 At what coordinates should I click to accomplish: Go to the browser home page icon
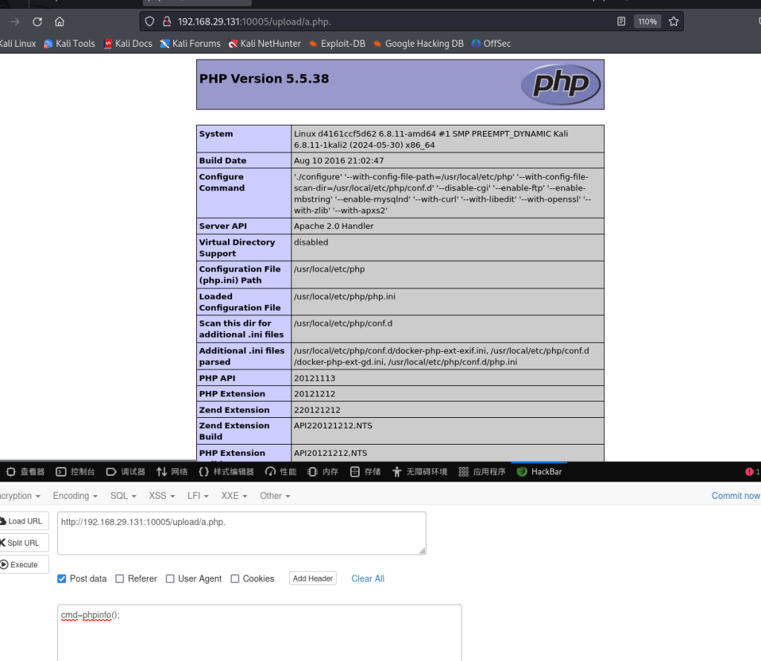pyautogui.click(x=59, y=22)
